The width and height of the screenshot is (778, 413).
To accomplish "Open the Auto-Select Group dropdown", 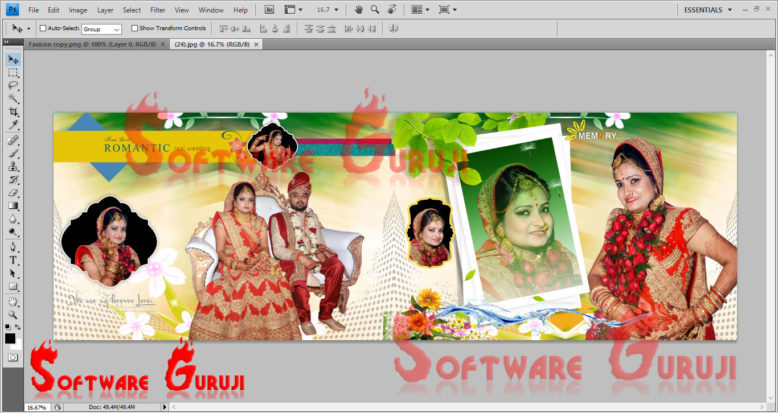I will [101, 29].
